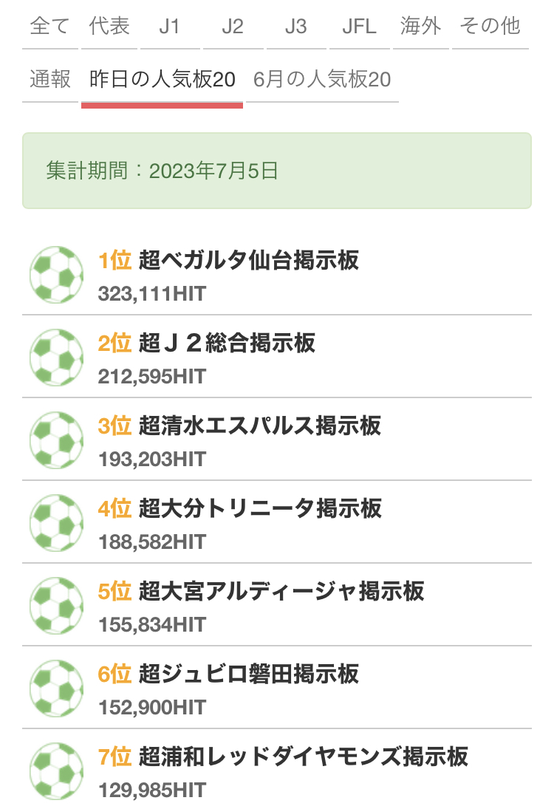Visit the 超清水エスパルス掲示板 board link
Screen dimensions: 554x806
point(259,426)
